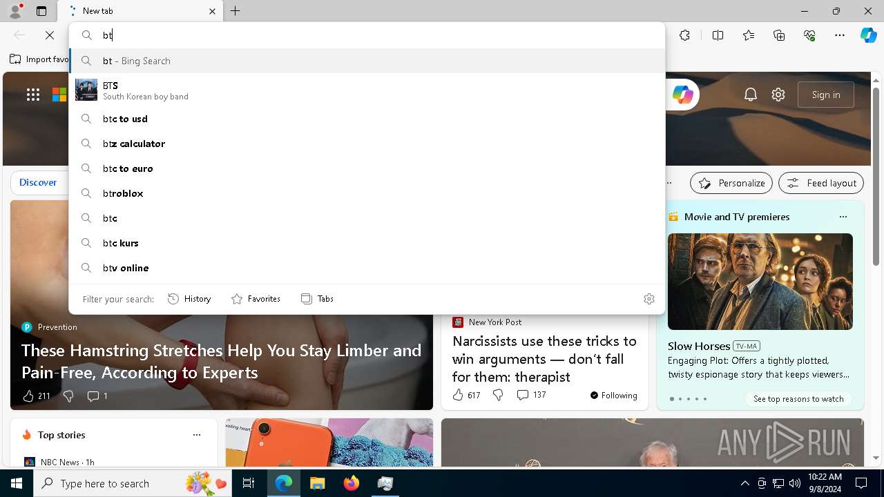Click the taskbar search box
Image resolution: width=884 pixels, height=497 pixels.
point(133,483)
